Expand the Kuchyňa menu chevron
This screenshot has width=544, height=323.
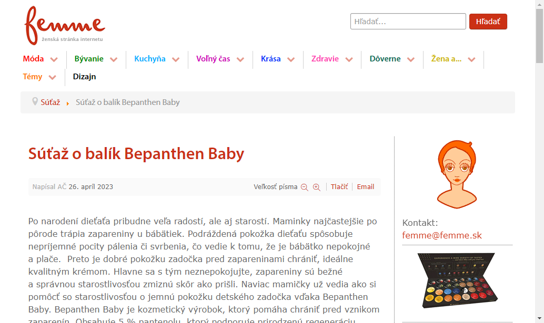(176, 59)
